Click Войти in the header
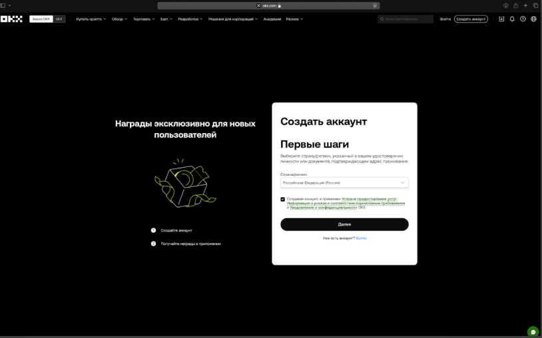542x338 pixels. 445,19
